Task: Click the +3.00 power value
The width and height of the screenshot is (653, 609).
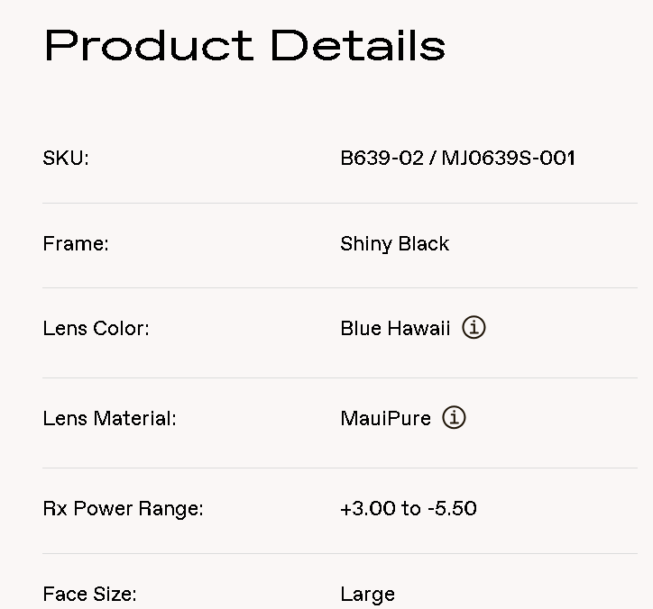Action: point(368,509)
